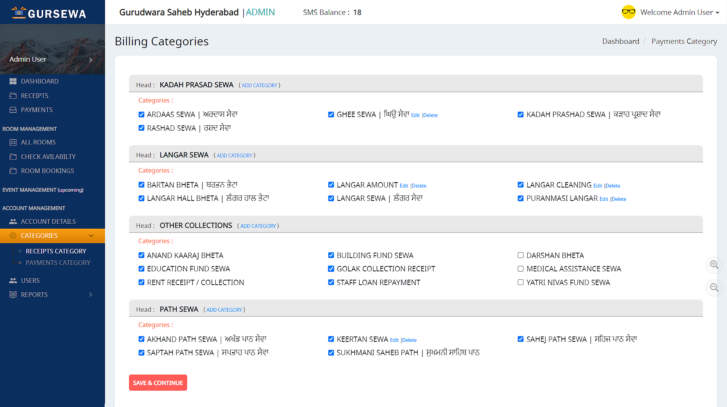The height and width of the screenshot is (407, 727).
Task: Click Delete link next to Keertan Sewa
Action: [409, 340]
